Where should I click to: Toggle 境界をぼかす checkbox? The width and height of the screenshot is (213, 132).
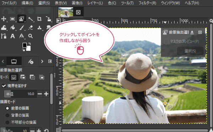pos(4,86)
